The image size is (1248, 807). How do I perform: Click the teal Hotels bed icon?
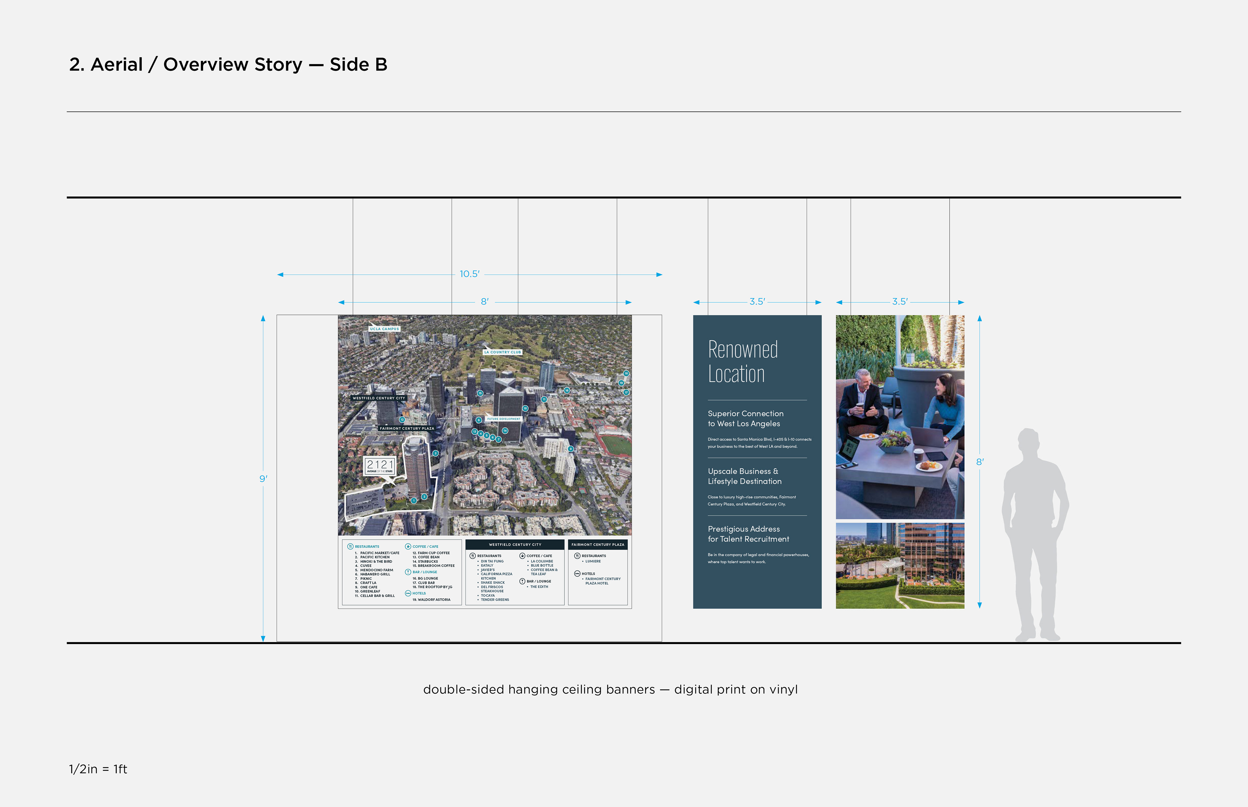click(x=408, y=593)
